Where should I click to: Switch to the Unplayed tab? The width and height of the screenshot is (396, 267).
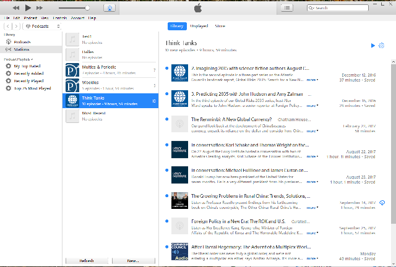pyautogui.click(x=199, y=27)
